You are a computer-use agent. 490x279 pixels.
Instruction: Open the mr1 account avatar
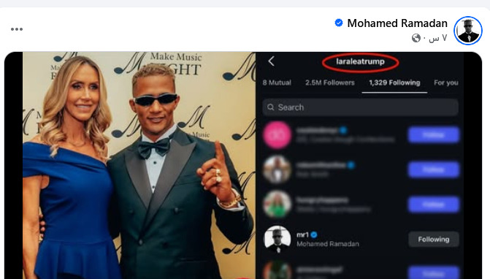277,239
